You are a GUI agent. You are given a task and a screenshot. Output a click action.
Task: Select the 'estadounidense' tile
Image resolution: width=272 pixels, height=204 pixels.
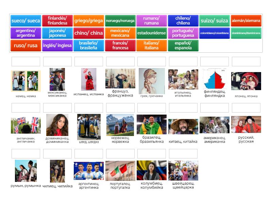tap(152, 33)
